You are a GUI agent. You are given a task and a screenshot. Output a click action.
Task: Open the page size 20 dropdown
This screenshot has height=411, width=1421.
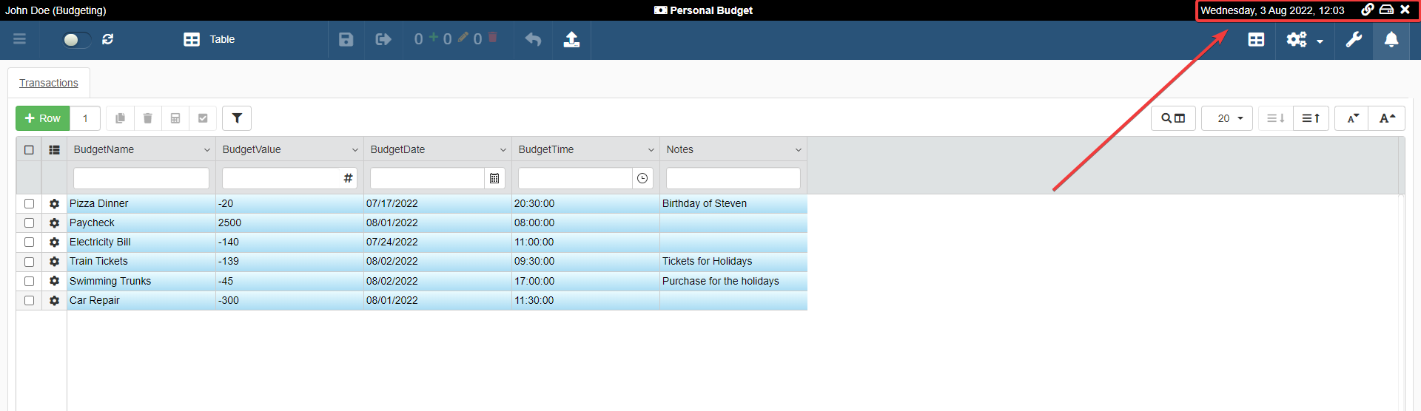pyautogui.click(x=1226, y=118)
